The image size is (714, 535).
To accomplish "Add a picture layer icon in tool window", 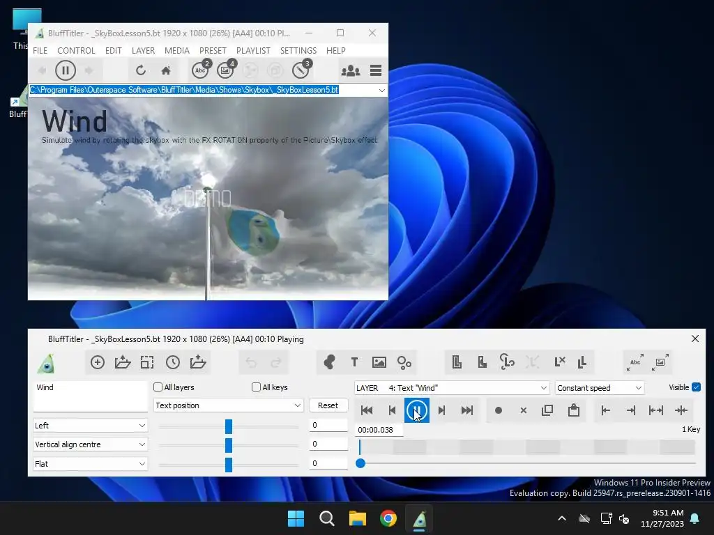I will coord(379,362).
